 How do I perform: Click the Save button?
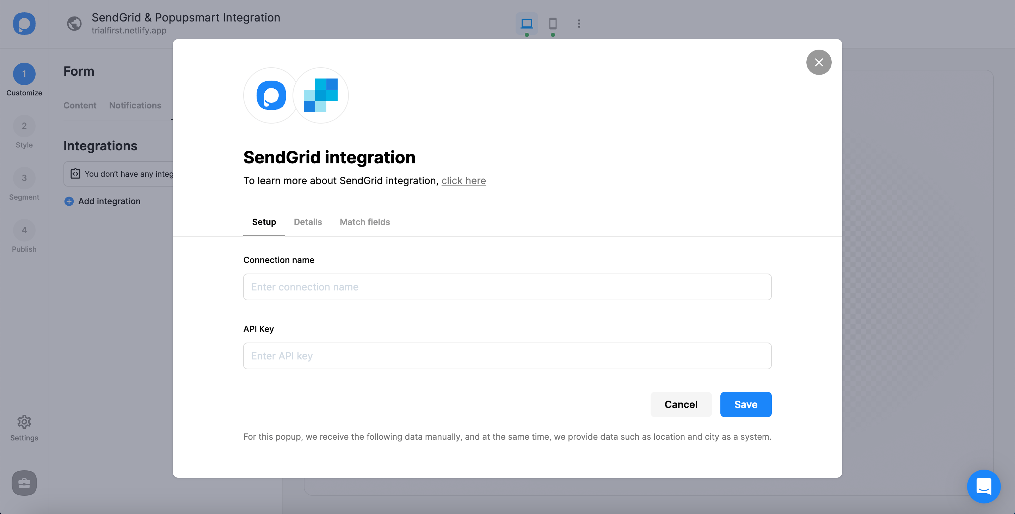pyautogui.click(x=745, y=405)
